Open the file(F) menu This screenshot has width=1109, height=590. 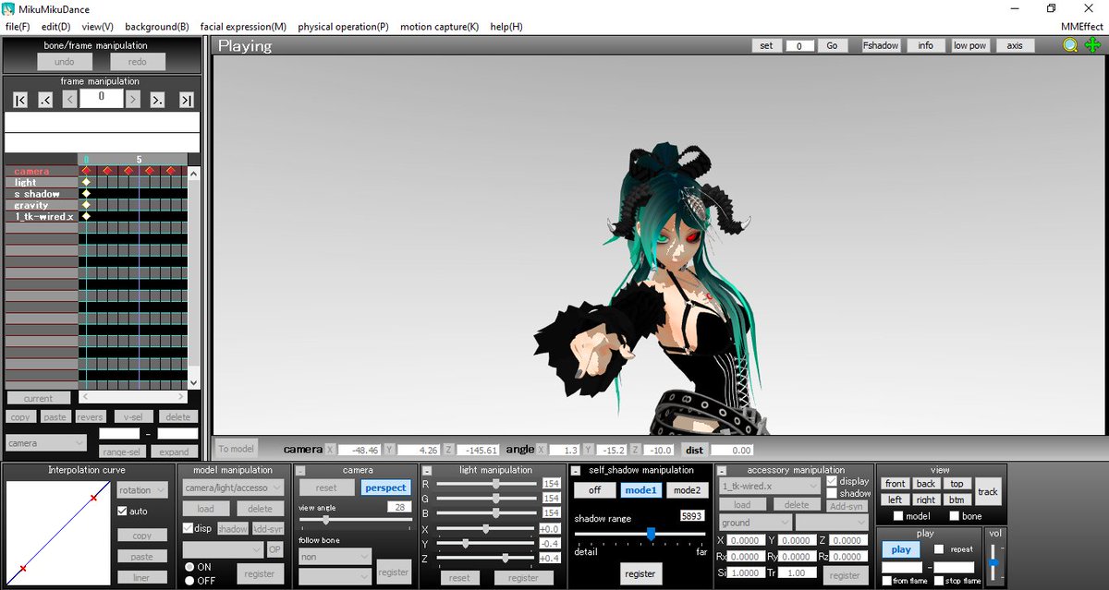(x=18, y=27)
